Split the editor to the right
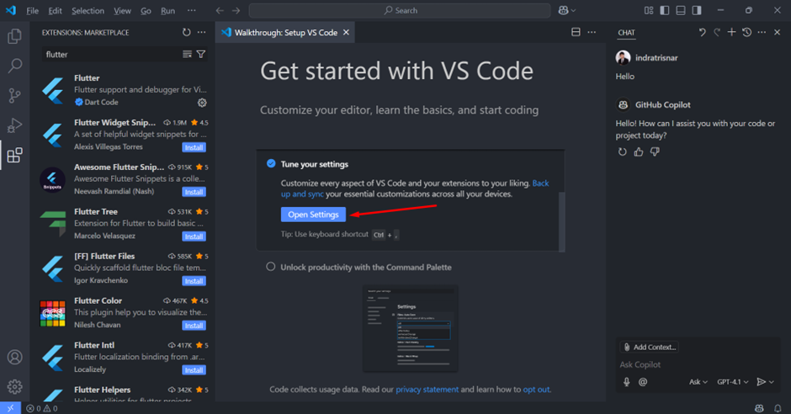Viewport: 791px width, 414px height. point(576,32)
